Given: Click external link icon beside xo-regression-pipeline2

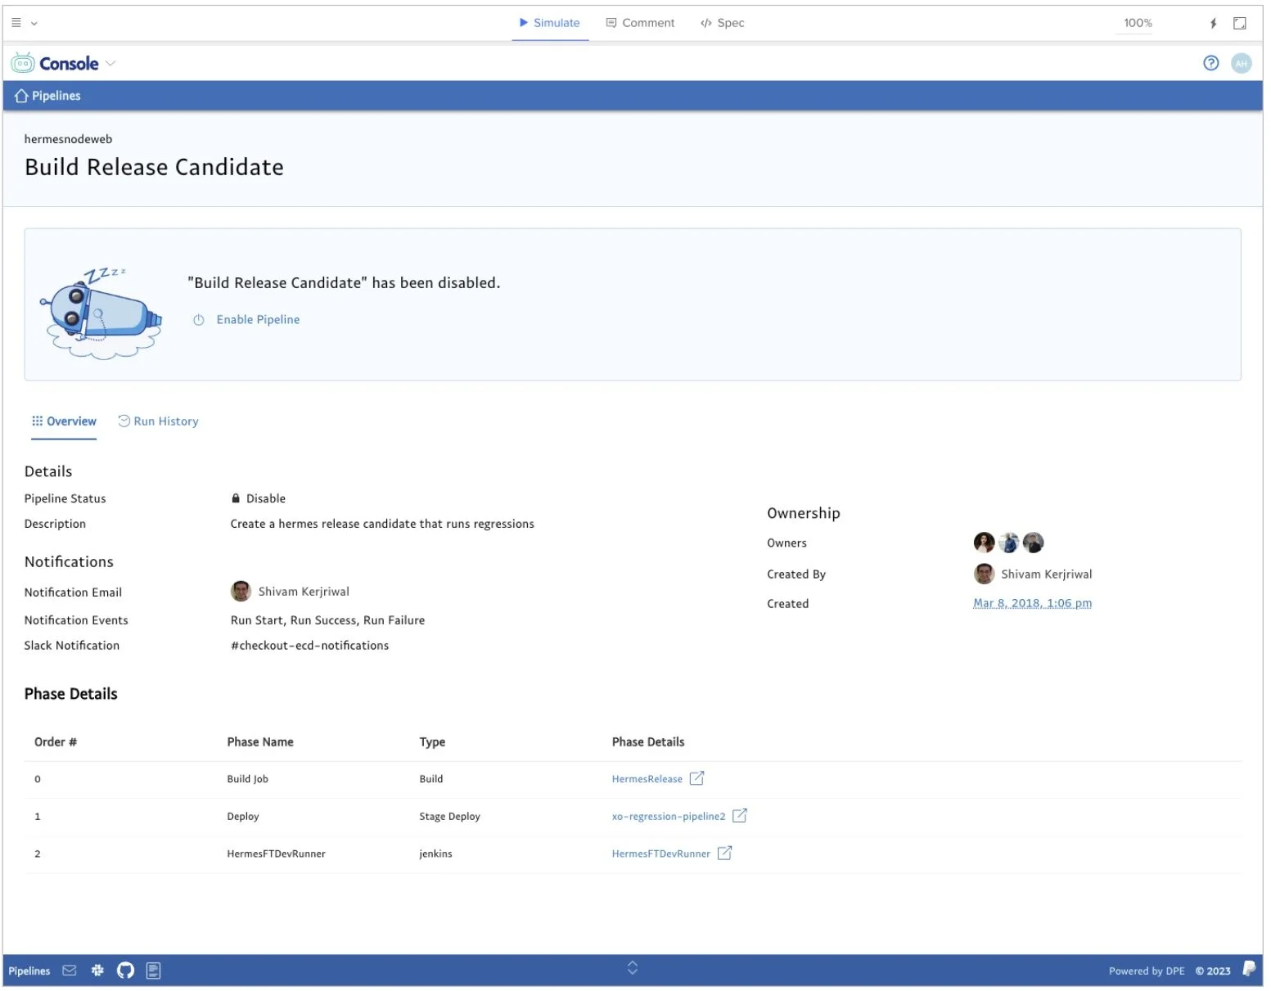Looking at the screenshot, I should [x=740, y=816].
